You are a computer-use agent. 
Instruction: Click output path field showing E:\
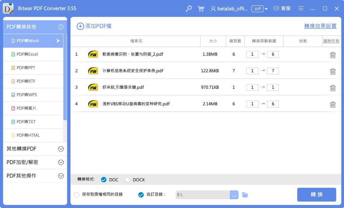(202, 195)
